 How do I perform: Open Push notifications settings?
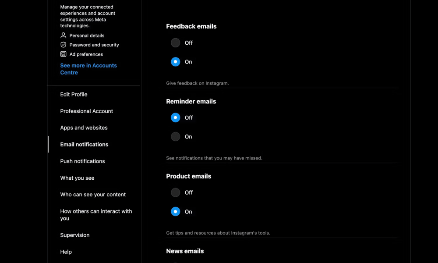coord(82,161)
